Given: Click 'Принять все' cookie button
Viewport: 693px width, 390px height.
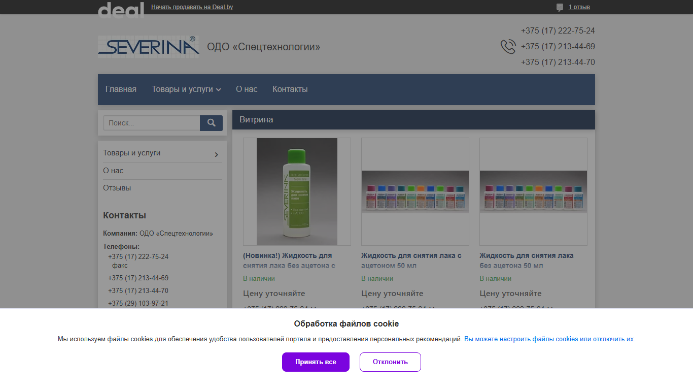Looking at the screenshot, I should 316,362.
